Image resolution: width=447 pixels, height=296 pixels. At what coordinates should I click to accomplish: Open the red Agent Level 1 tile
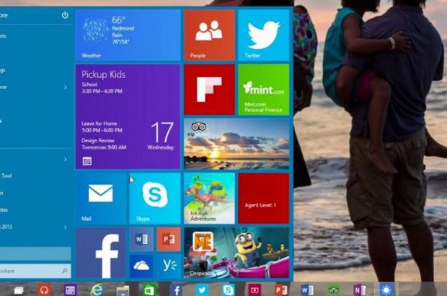click(x=263, y=198)
